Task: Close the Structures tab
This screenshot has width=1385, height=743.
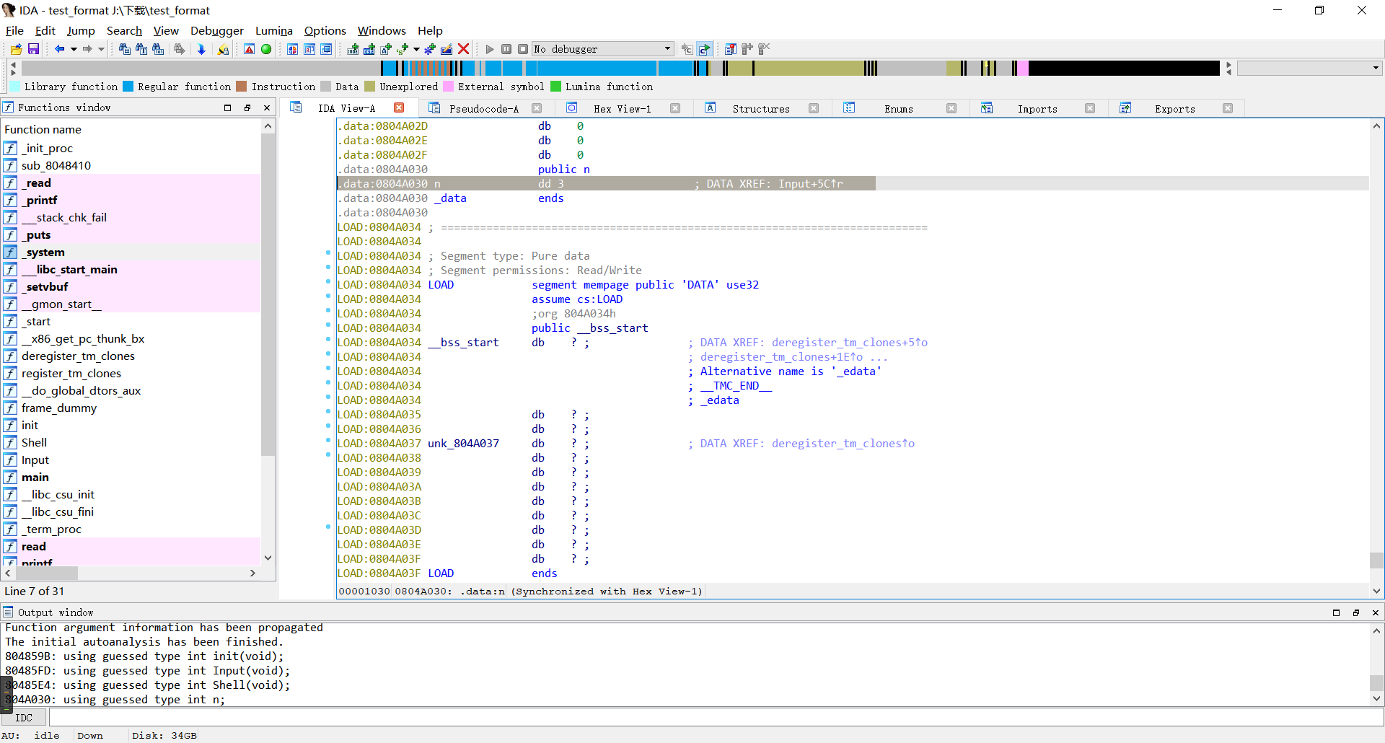Action: pyautogui.click(x=814, y=108)
